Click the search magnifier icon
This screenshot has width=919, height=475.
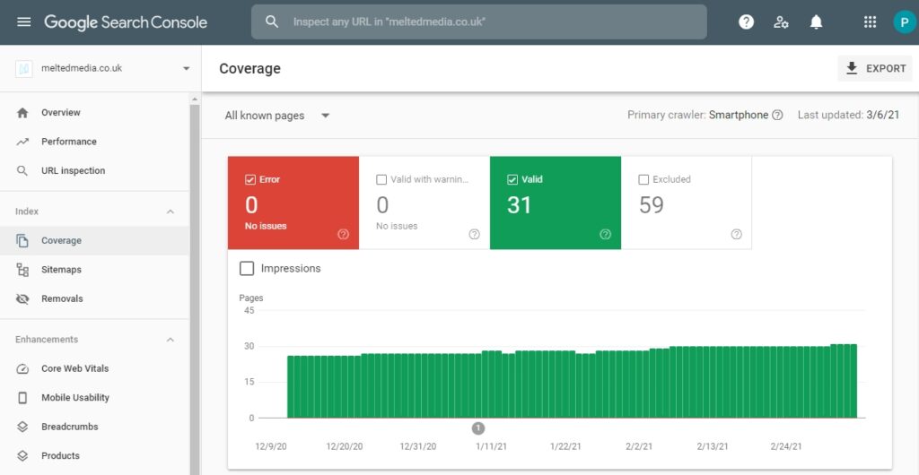[271, 22]
